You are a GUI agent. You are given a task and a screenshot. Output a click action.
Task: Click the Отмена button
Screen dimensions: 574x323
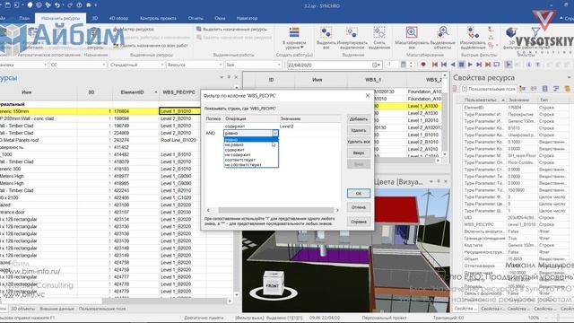tap(359, 207)
